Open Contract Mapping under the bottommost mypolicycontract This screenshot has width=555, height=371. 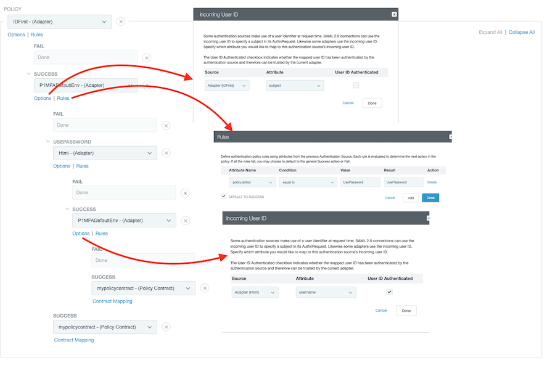click(x=74, y=340)
